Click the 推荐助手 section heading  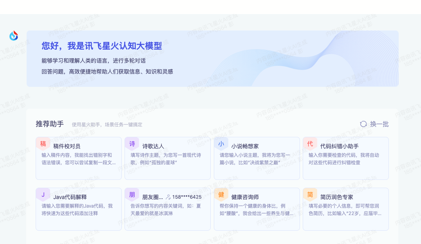point(50,124)
